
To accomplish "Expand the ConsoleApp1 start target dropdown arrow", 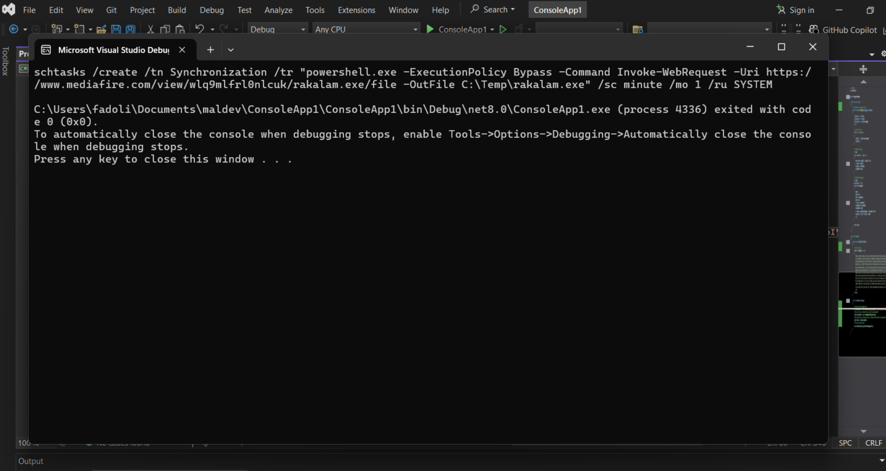I will 492,30.
